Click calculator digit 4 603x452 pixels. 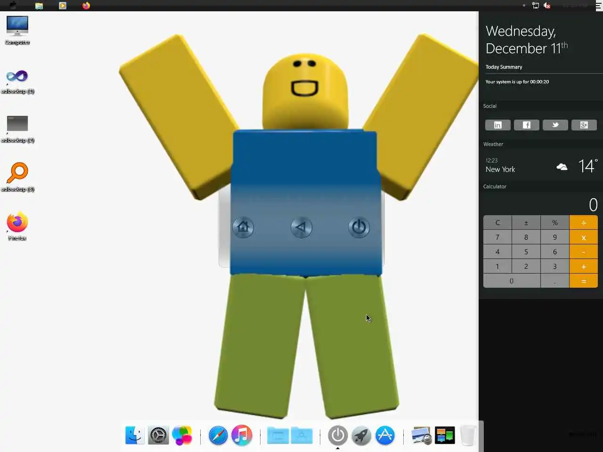(497, 252)
